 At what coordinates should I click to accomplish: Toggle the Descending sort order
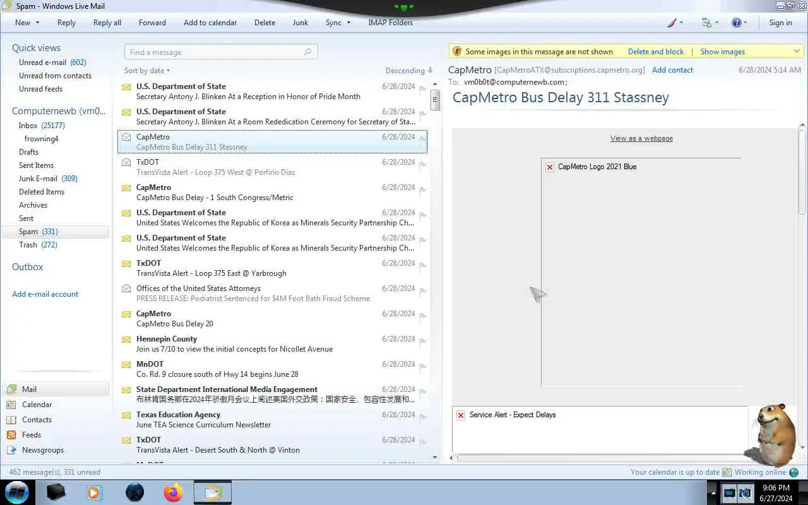(409, 71)
